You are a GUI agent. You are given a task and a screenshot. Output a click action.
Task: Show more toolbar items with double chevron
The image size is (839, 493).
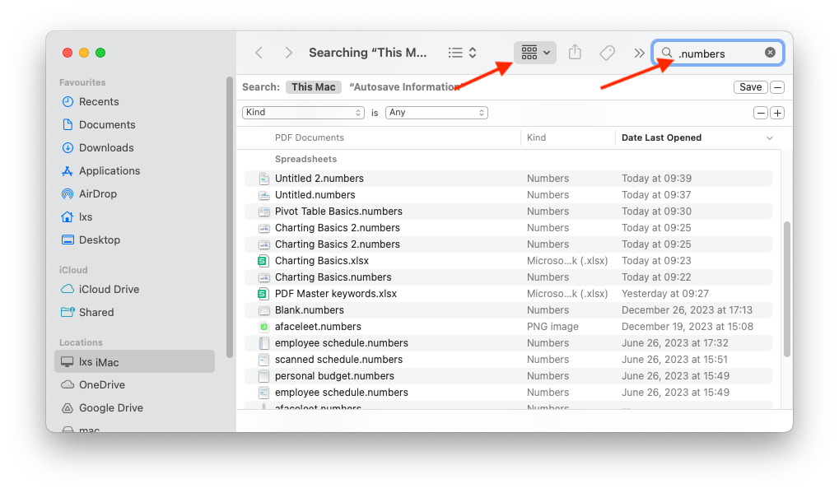click(x=639, y=53)
